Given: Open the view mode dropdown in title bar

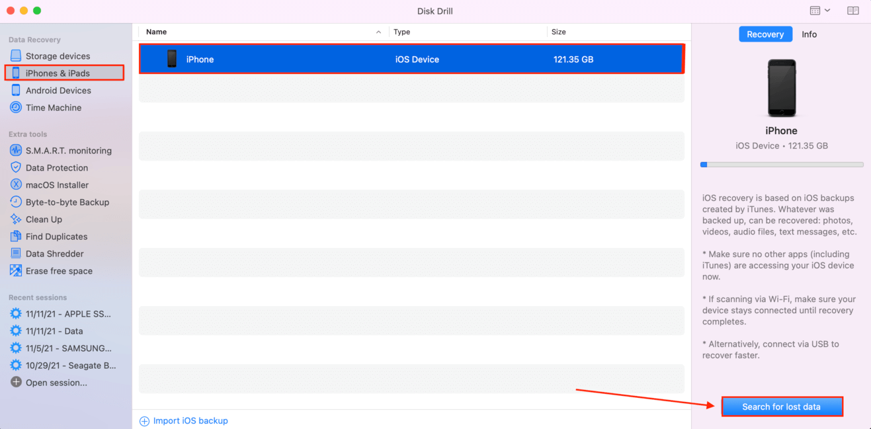Looking at the screenshot, I should [x=820, y=11].
